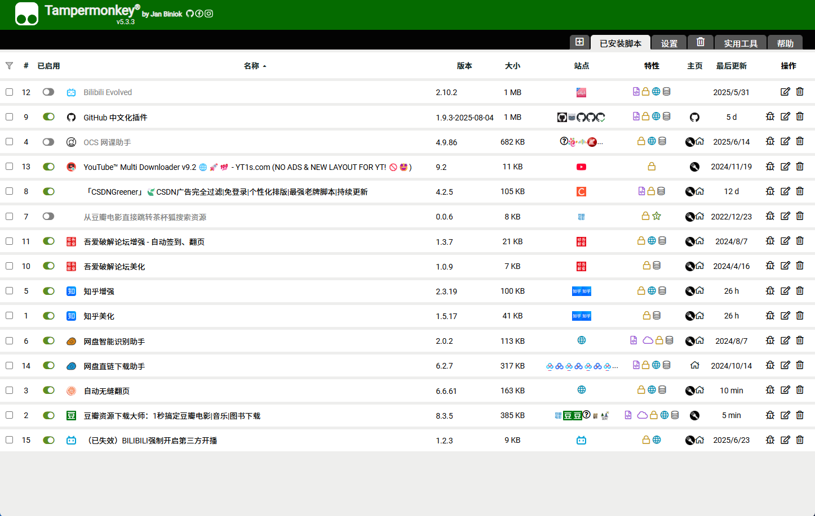Open homepage house icon for 网盘直链下载助手
Viewport: 815px width, 516px height.
[694, 365]
